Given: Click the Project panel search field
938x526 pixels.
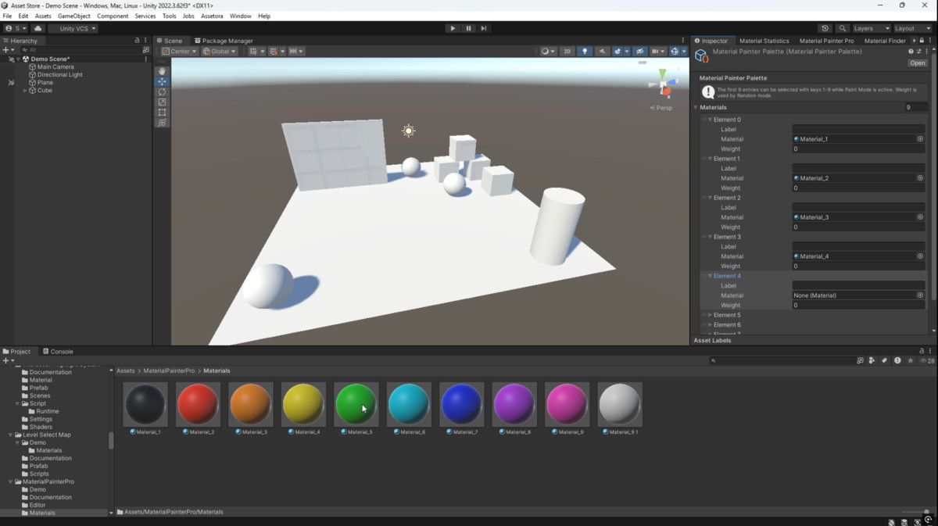Looking at the screenshot, I should 782,360.
